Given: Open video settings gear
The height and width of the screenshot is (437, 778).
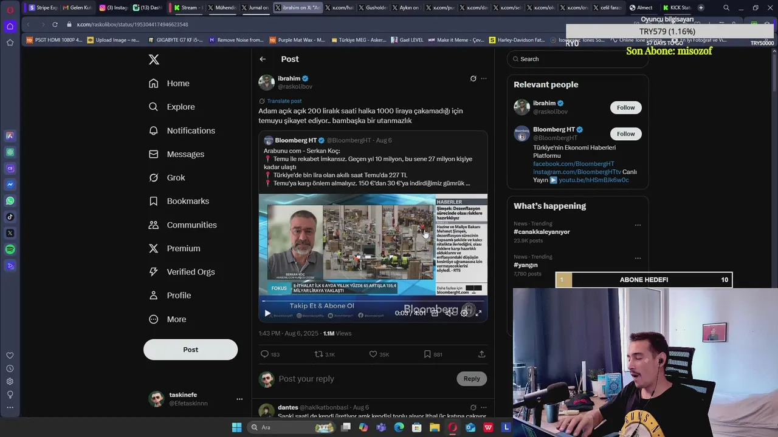Looking at the screenshot, I should (x=464, y=313).
